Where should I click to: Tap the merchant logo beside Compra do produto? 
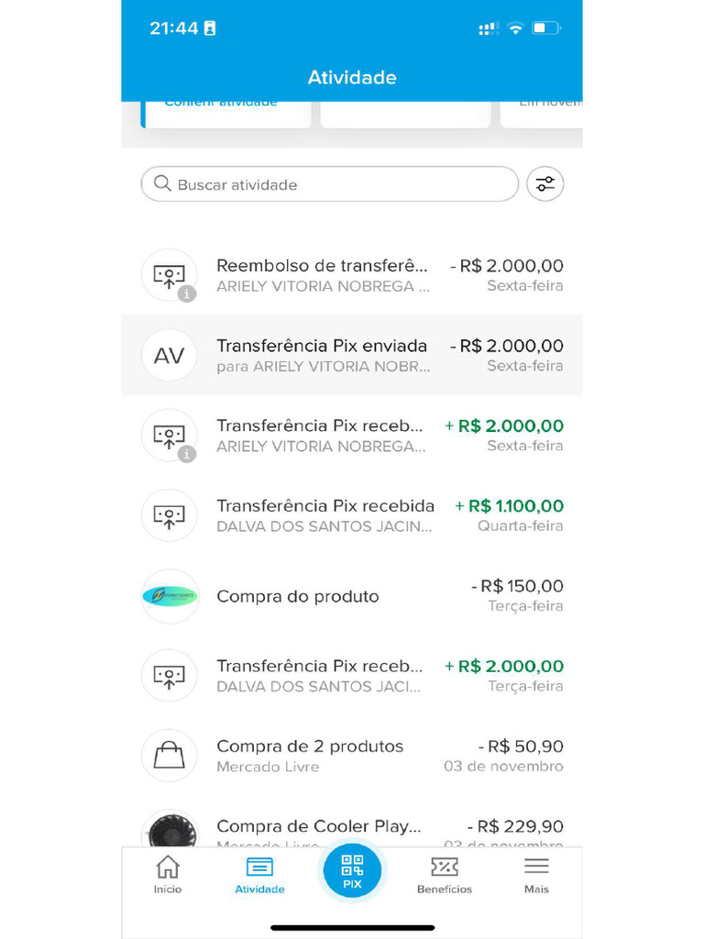[x=170, y=596]
